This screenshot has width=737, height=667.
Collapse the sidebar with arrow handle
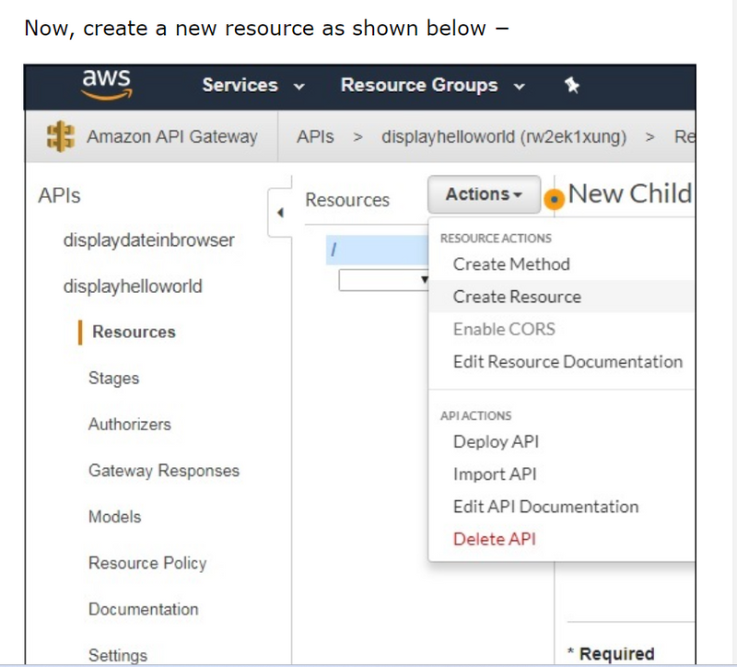(x=279, y=214)
